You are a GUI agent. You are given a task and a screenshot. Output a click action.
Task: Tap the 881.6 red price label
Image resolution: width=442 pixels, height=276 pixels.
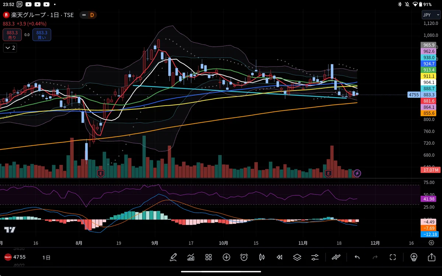(x=429, y=101)
